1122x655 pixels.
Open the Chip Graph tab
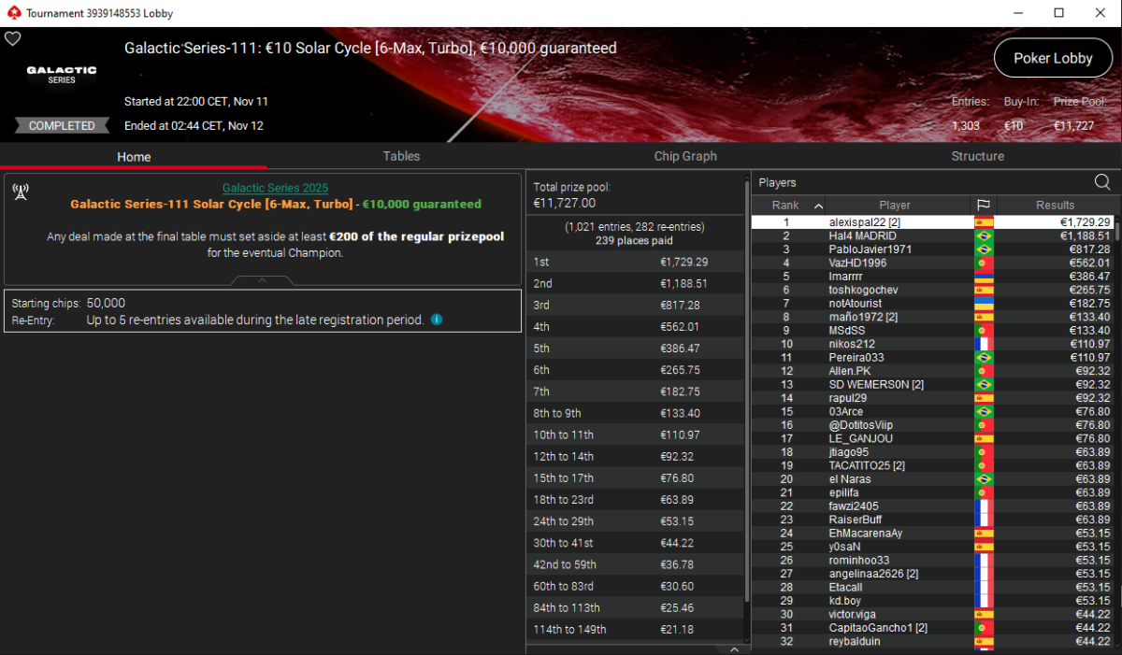685,156
